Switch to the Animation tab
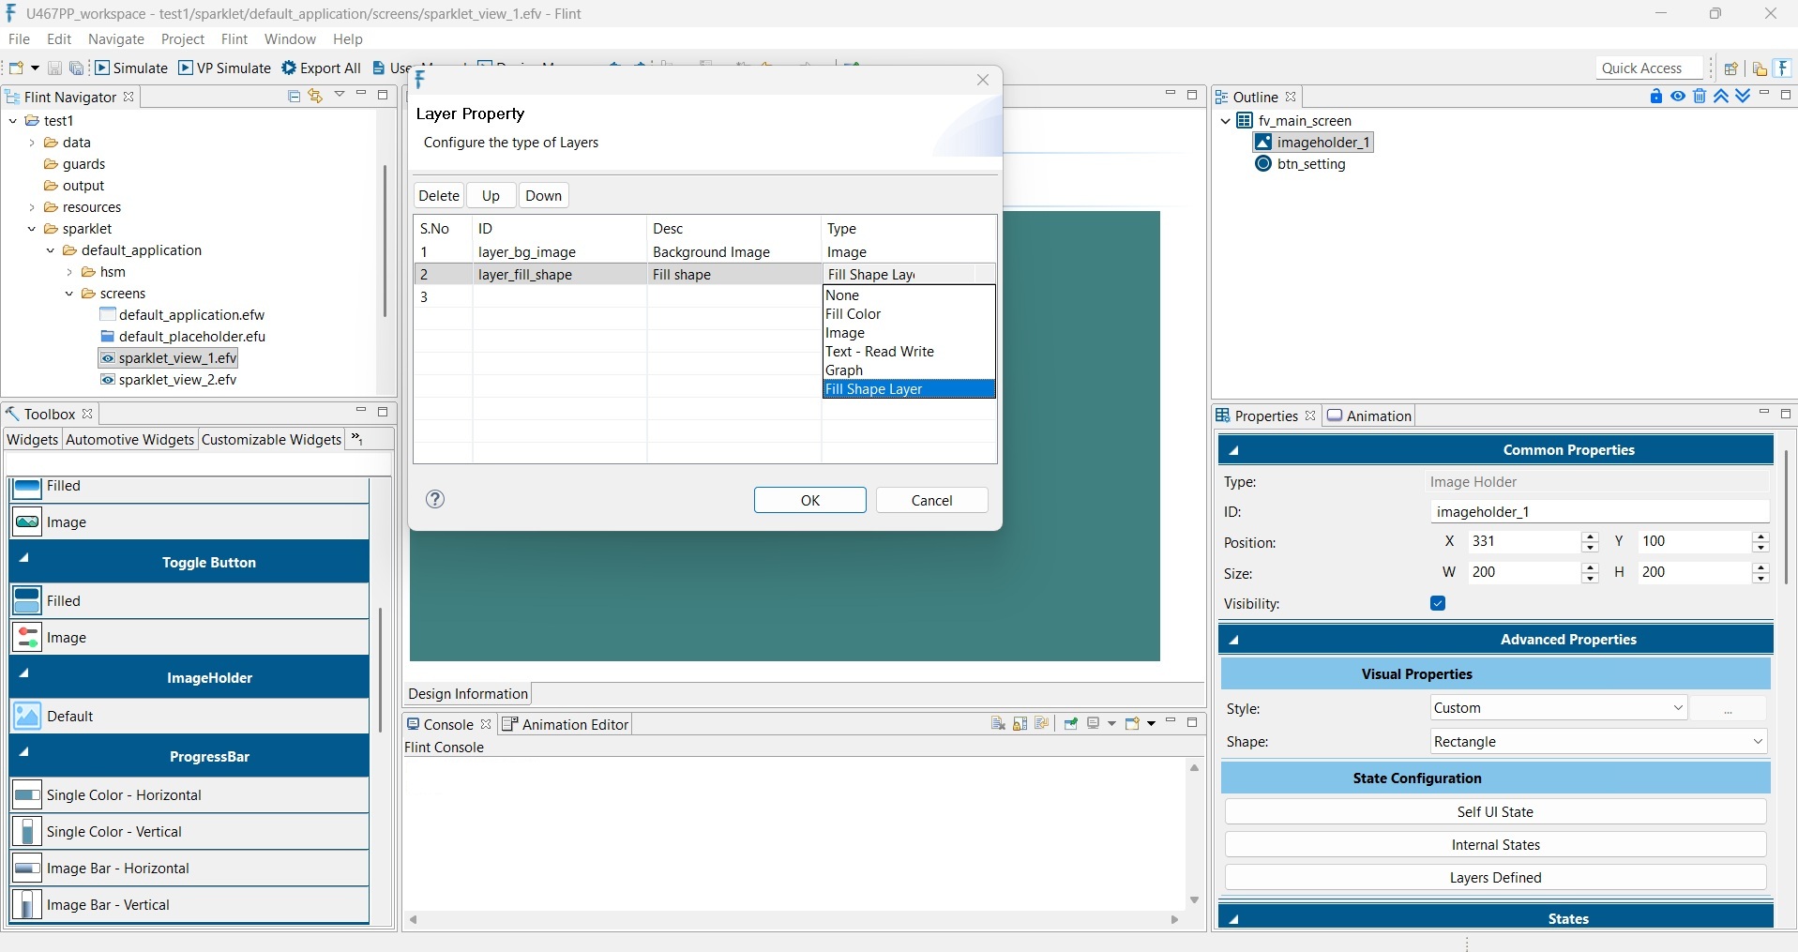 (x=1369, y=416)
